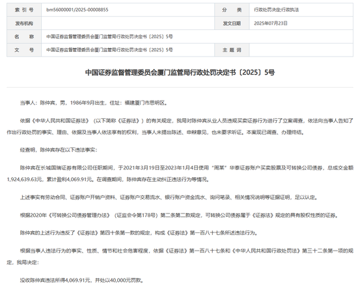The width and height of the screenshot is (358, 285).
Task: Click the 分类 label cell
Action: tap(232, 10)
